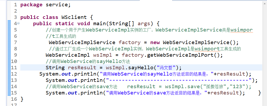The image size is (267, 106).
Task: Click the closing brace on line 16
Action: tap(22, 99)
